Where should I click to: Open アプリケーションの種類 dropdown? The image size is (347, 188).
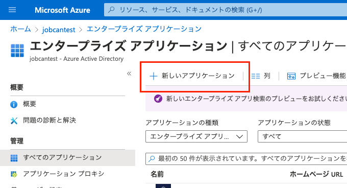(196, 136)
